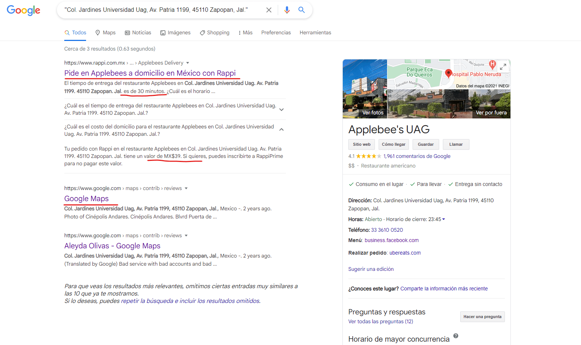Screen dimensions: 581x345
Task: Switch to Maps tab
Action: (x=105, y=32)
